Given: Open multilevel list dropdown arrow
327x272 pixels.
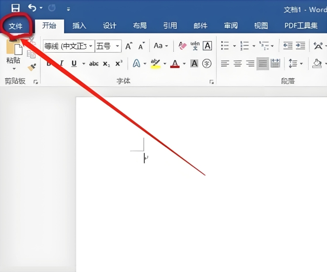Looking at the screenshot, I should tap(272, 46).
